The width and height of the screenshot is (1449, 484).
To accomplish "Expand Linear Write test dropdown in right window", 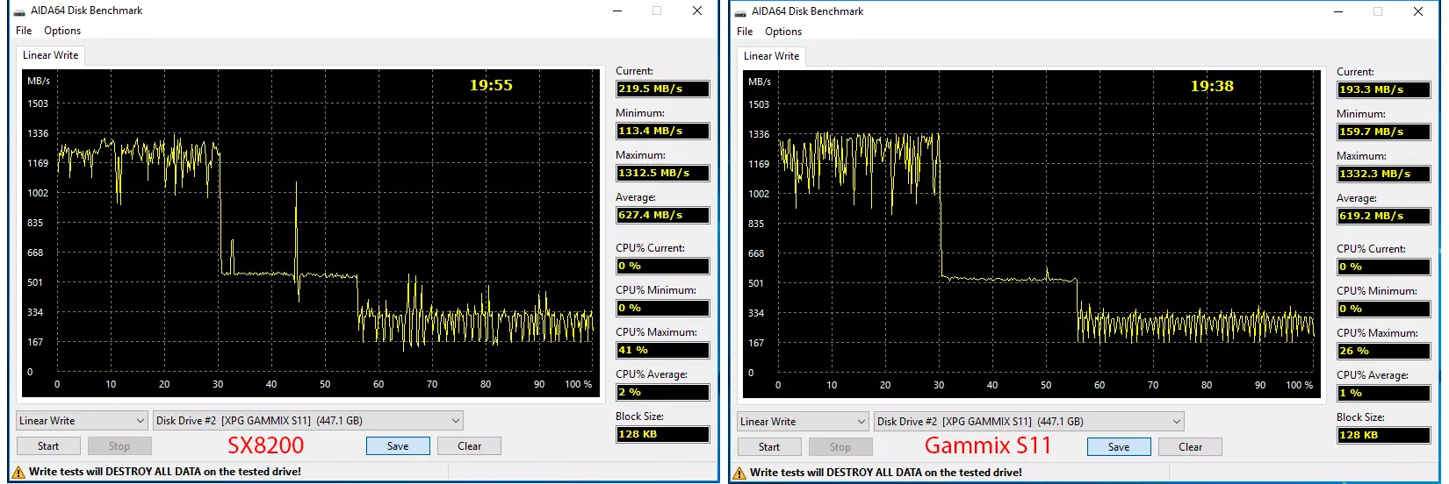I will tap(803, 422).
